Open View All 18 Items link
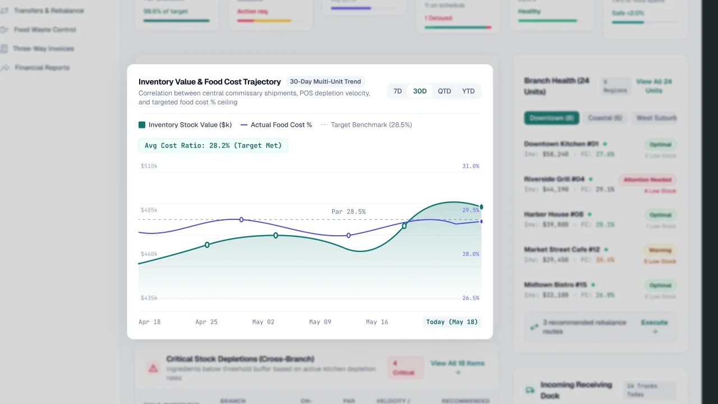Image resolution: width=718 pixels, height=404 pixels. 457,368
